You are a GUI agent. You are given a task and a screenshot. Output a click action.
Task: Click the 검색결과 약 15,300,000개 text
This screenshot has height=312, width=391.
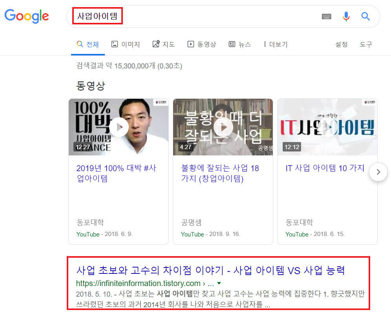coord(129,66)
